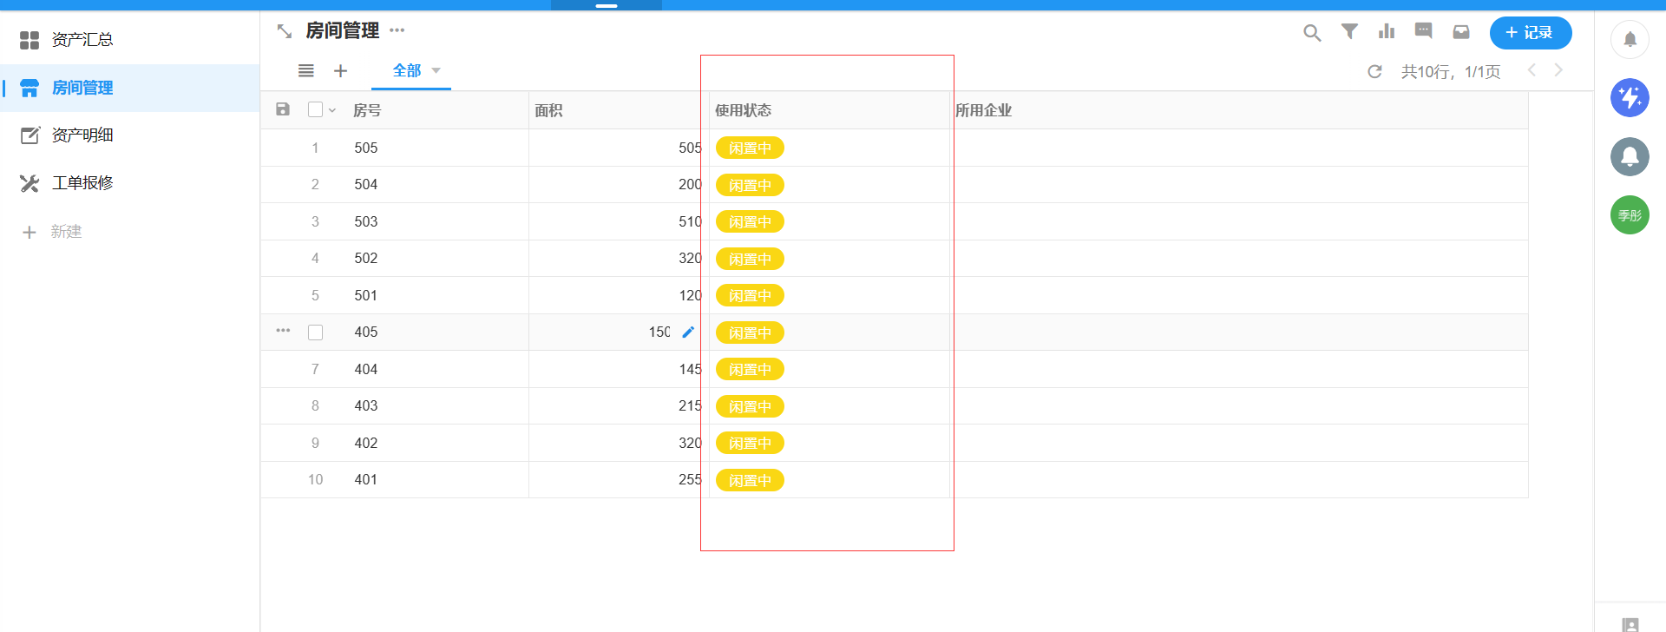The image size is (1666, 632).
Task: Open the search icon in toolbar
Action: [1312, 33]
